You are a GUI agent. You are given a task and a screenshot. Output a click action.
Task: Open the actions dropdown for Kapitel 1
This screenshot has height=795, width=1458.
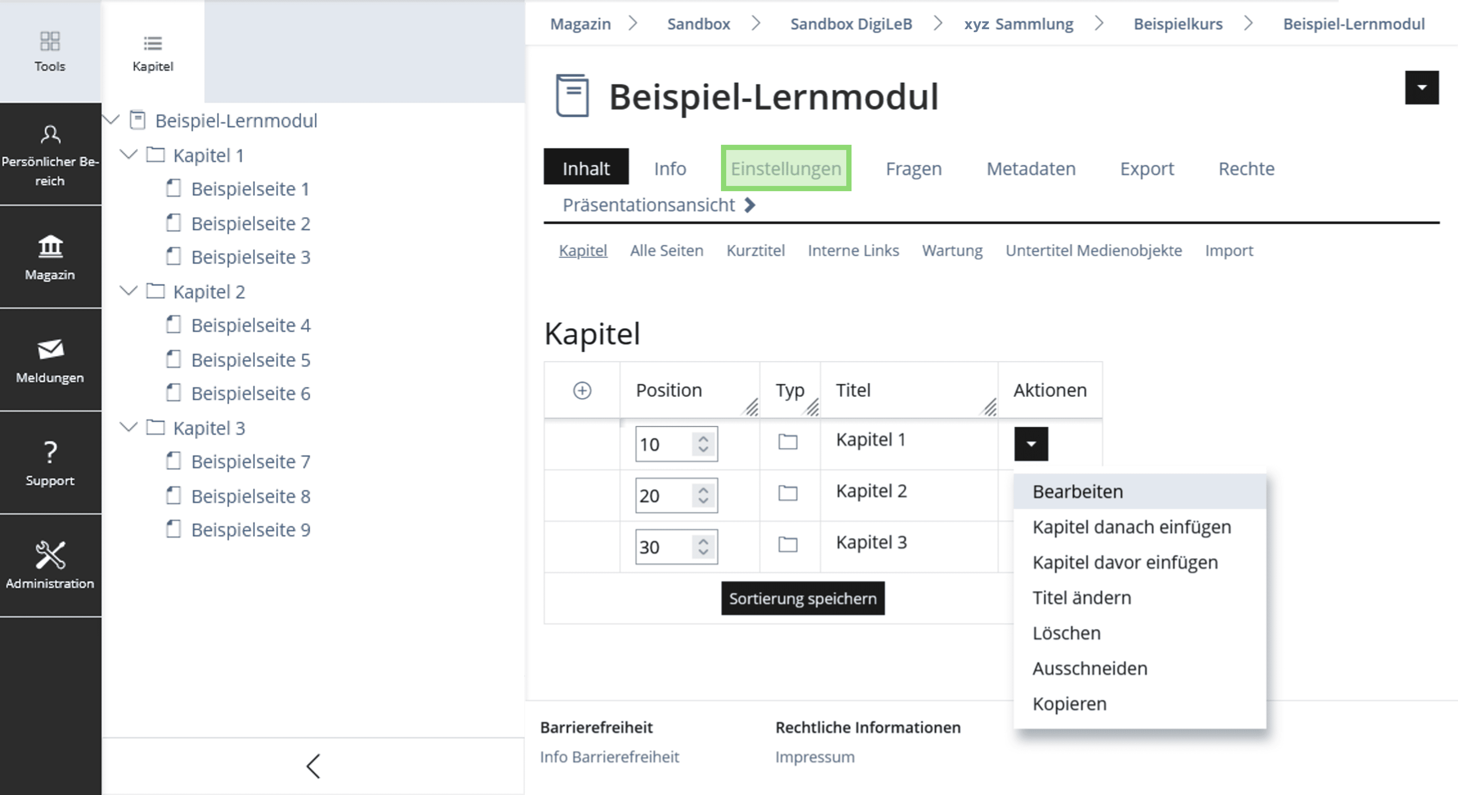pyautogui.click(x=1031, y=444)
